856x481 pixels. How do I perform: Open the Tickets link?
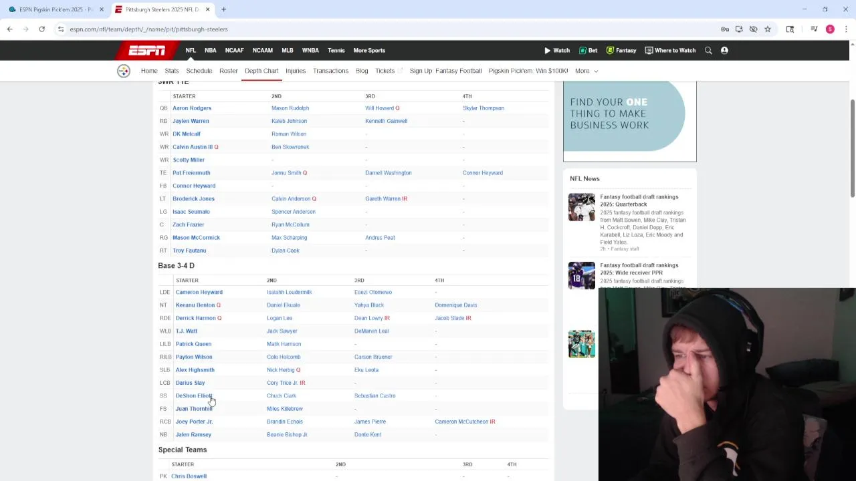pyautogui.click(x=385, y=71)
